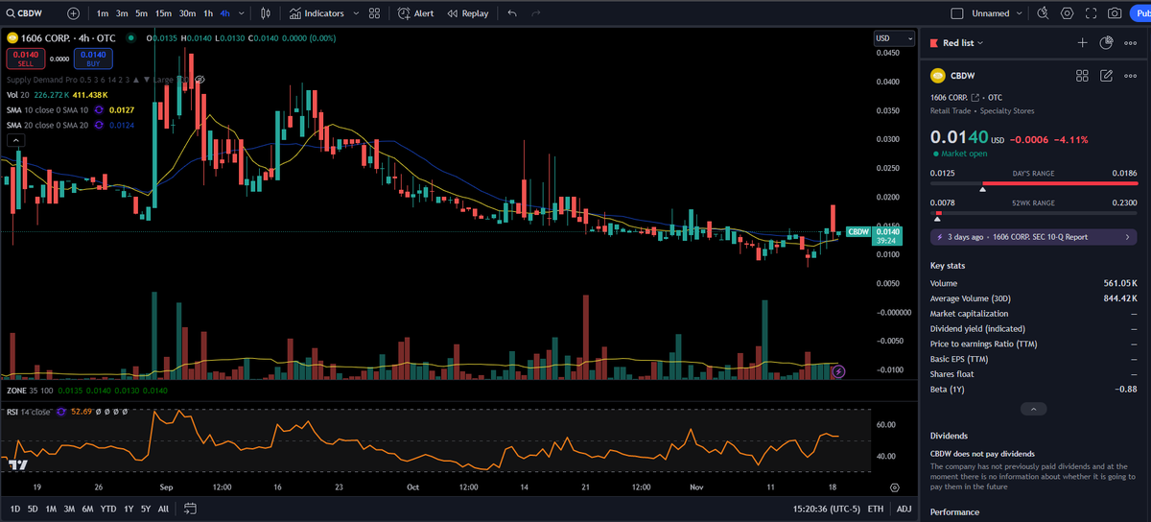Select the 1h timeframe
Image resolution: width=1151 pixels, height=522 pixels.
pyautogui.click(x=208, y=13)
